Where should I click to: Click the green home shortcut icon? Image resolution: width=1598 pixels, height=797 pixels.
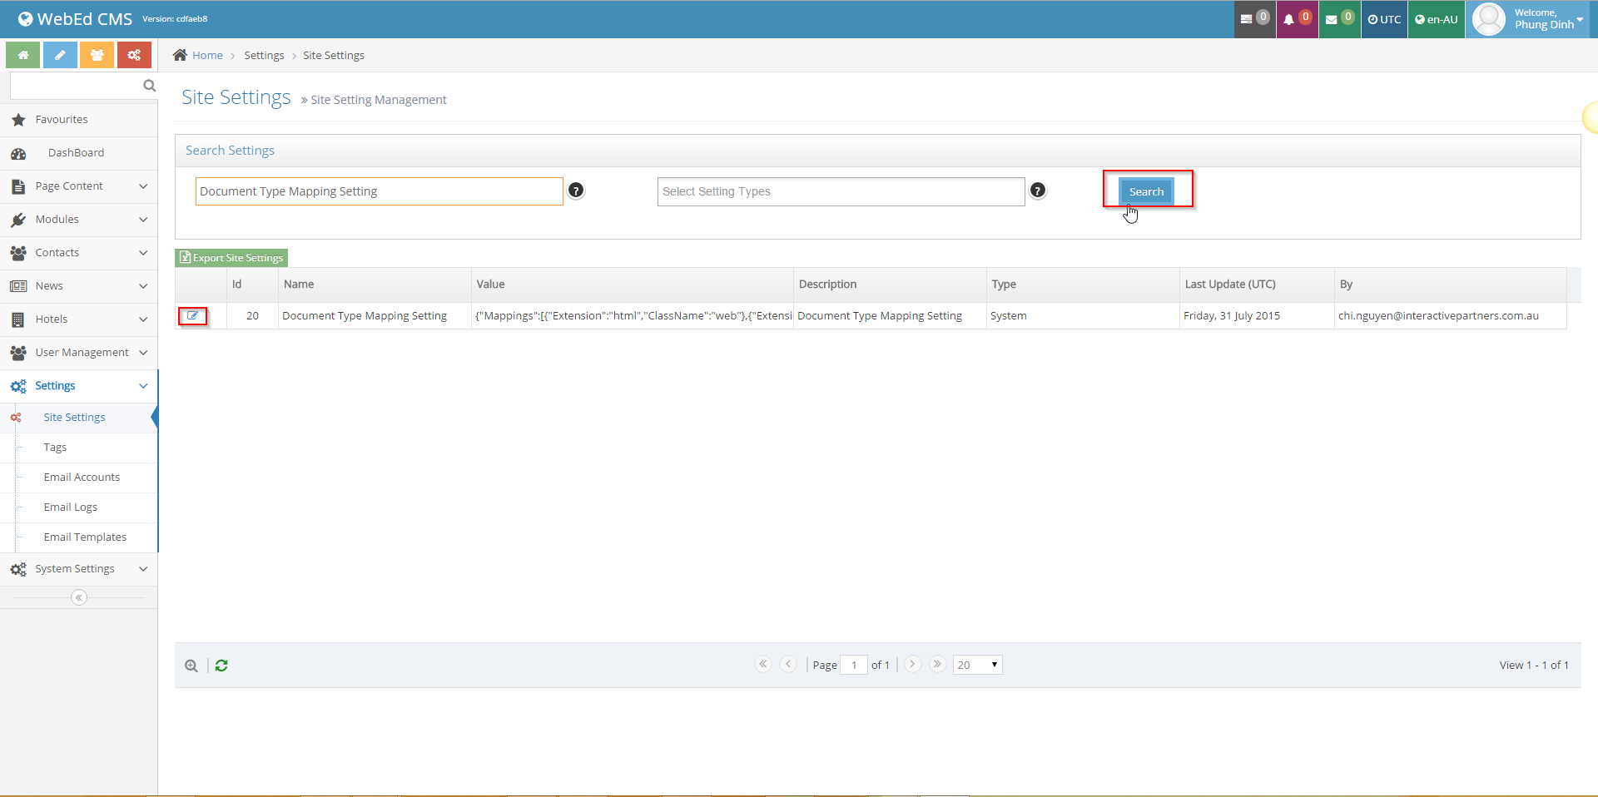tap(23, 55)
